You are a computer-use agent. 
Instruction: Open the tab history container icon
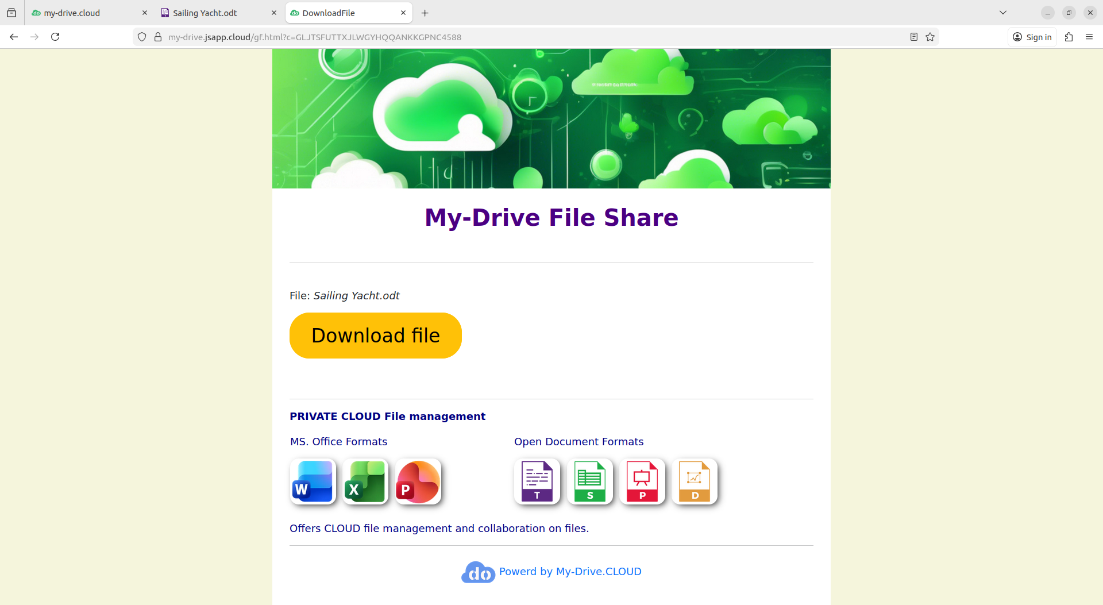pos(11,12)
